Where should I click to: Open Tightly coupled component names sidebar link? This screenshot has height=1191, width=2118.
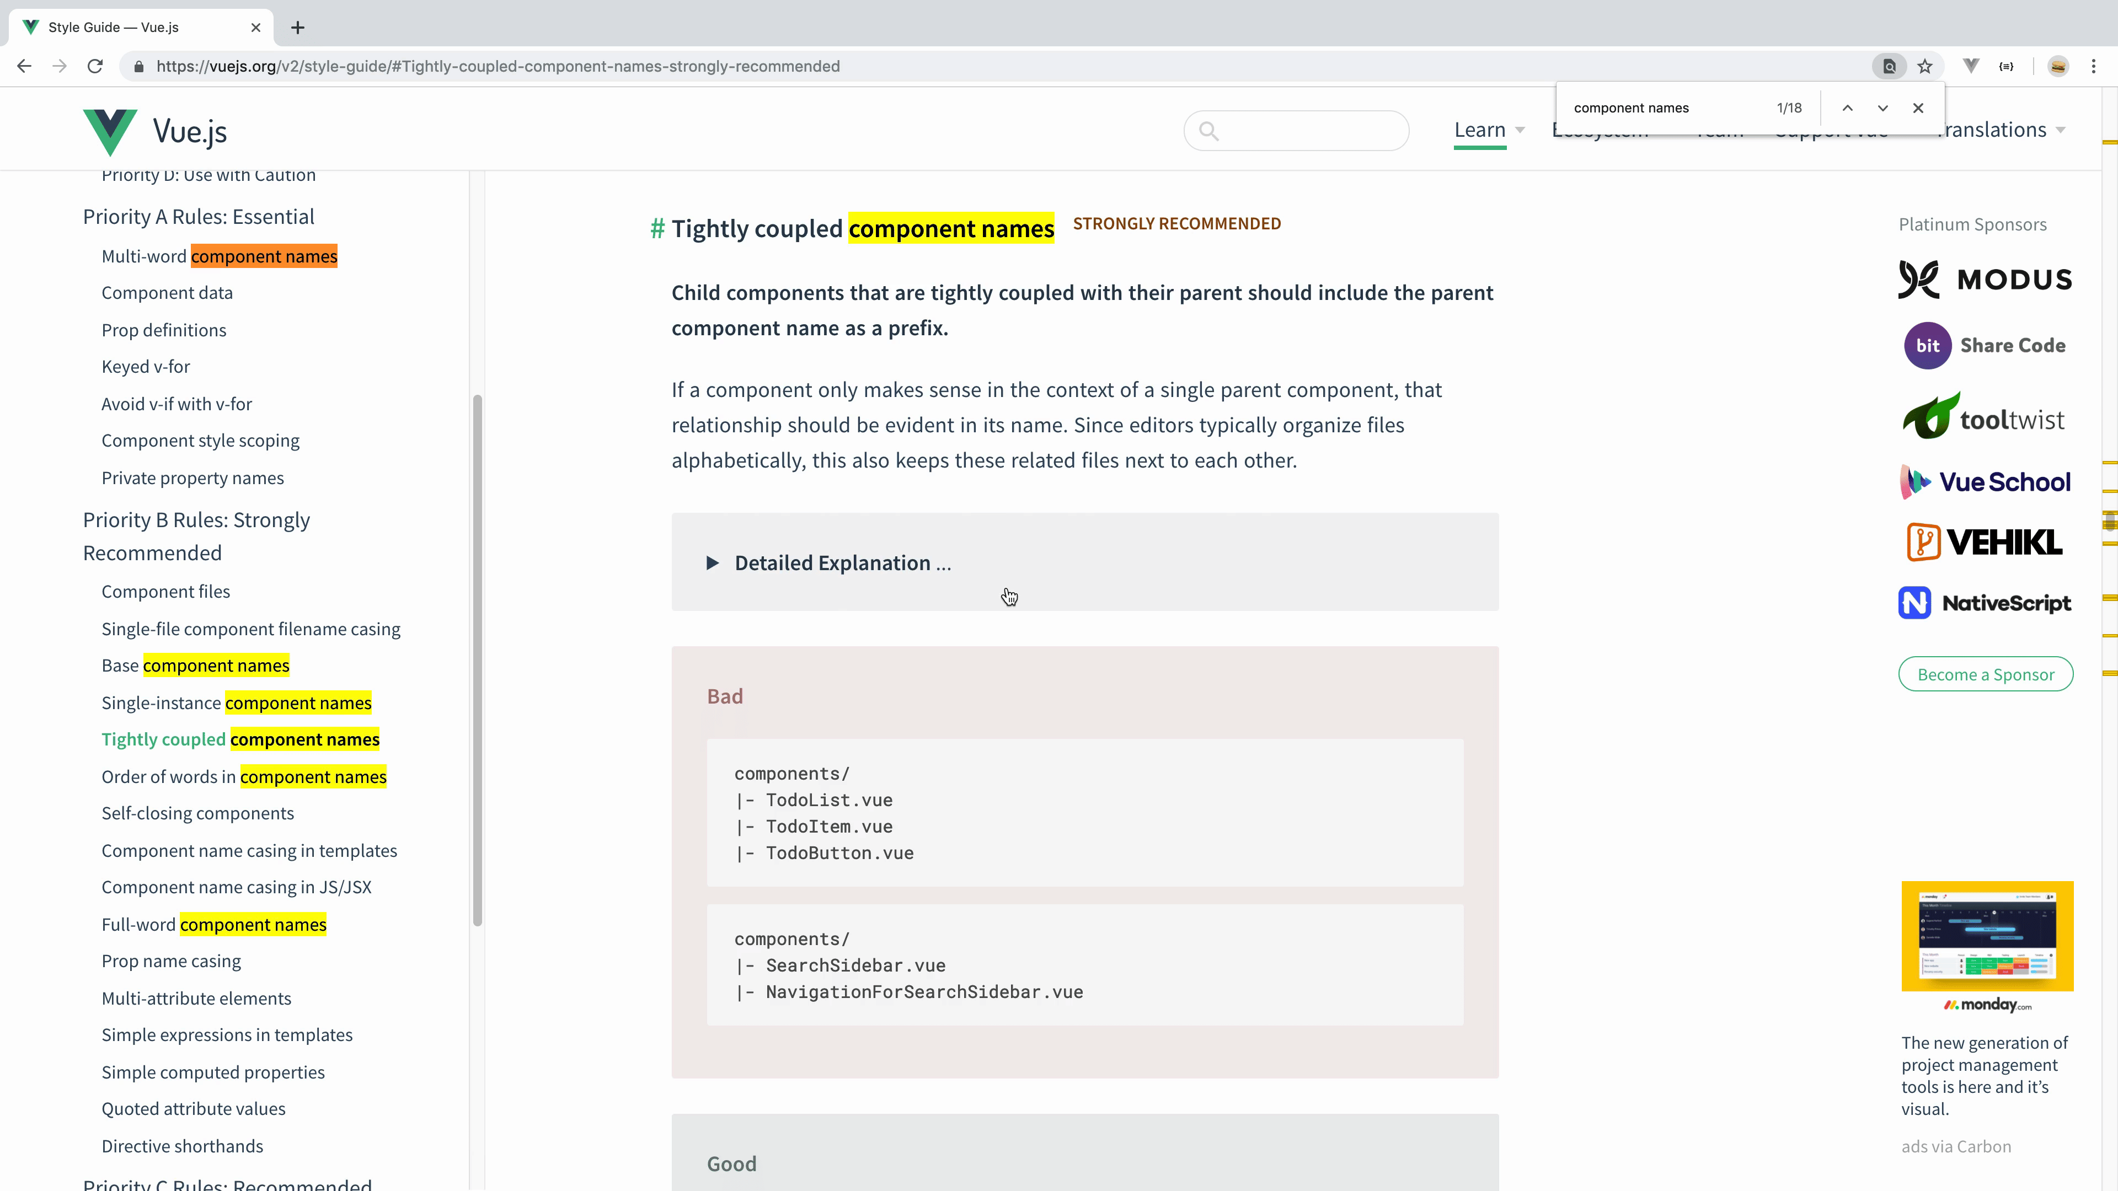[x=240, y=740]
